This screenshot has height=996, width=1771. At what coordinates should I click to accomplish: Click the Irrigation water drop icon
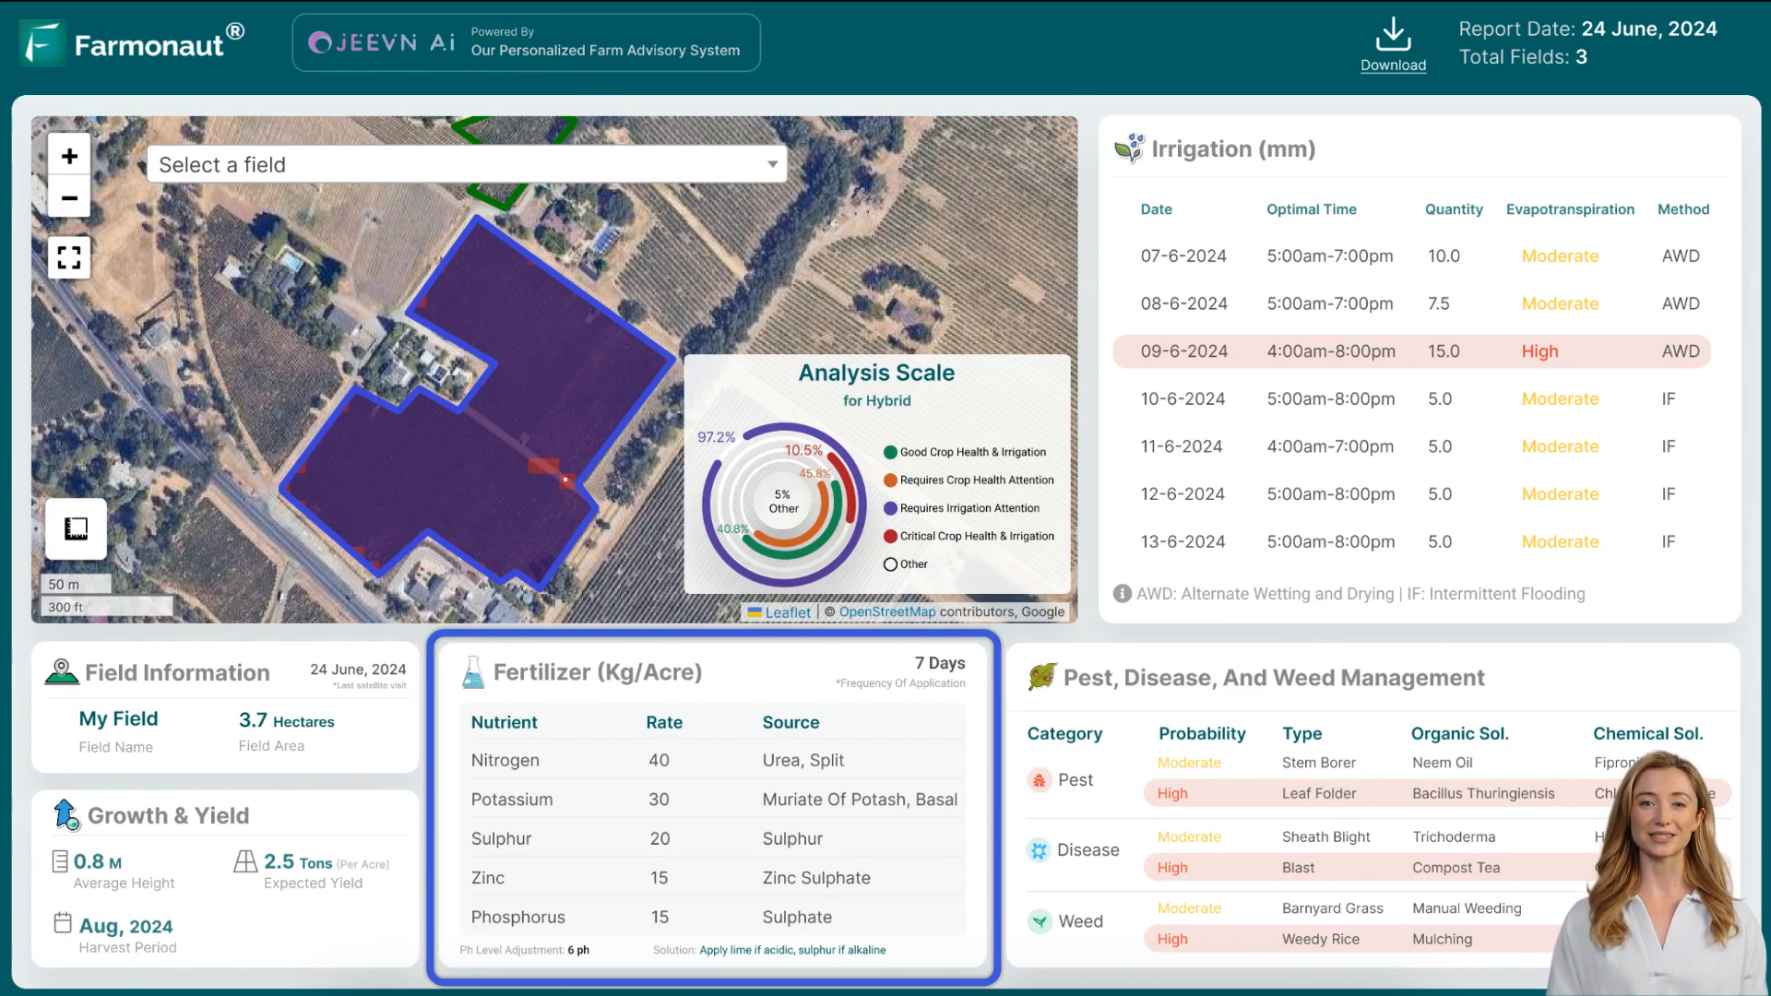pos(1129,148)
